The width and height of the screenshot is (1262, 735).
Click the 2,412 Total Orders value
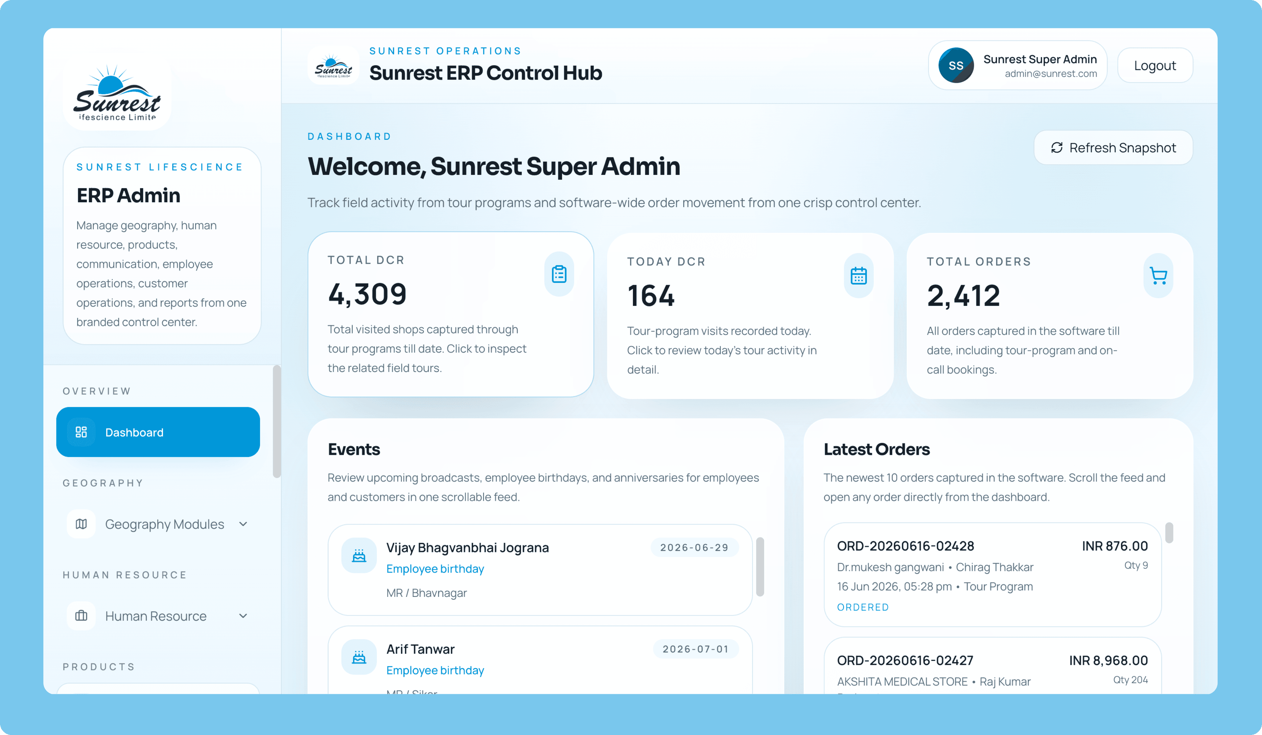pos(963,295)
